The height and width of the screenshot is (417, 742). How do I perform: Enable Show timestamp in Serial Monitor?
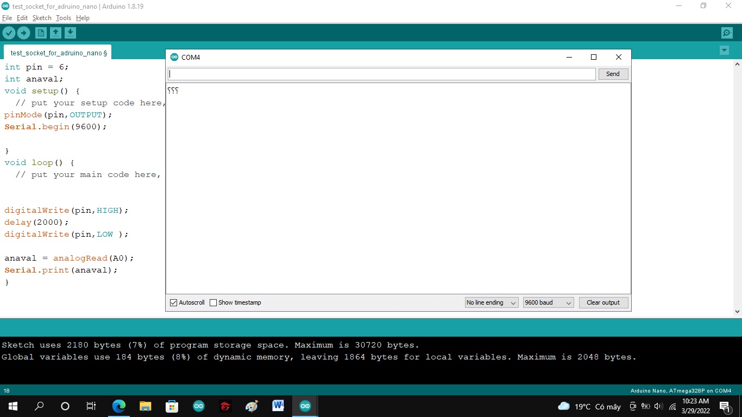(213, 302)
